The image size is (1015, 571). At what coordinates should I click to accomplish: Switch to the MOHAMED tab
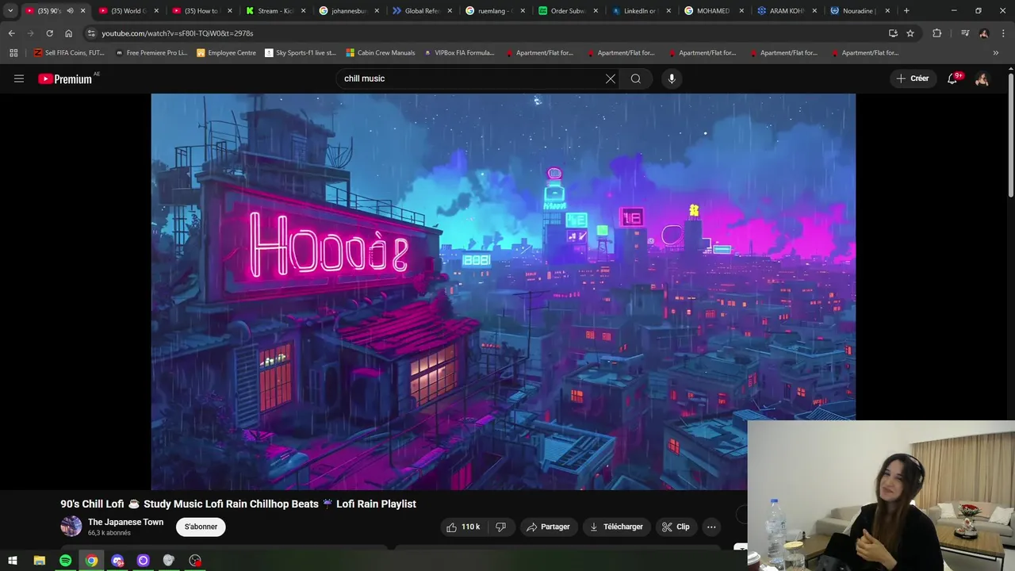click(714, 11)
